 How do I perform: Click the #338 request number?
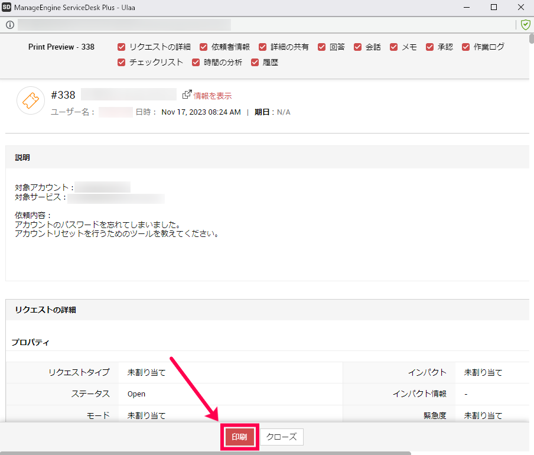63,95
